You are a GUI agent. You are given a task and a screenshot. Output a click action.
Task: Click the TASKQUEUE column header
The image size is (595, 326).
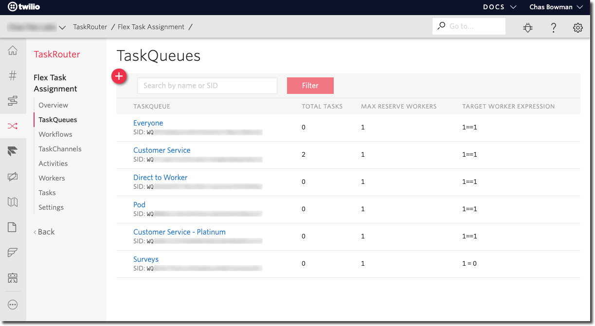(x=152, y=106)
